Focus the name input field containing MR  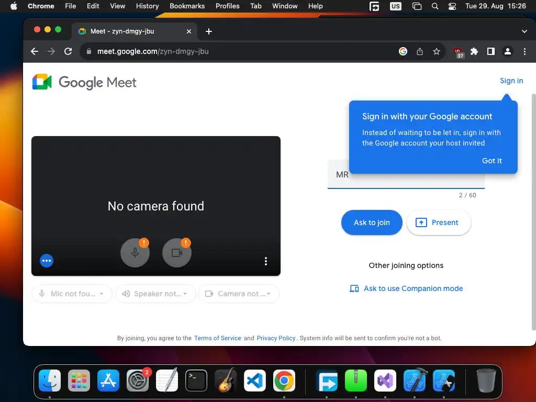[x=406, y=175]
